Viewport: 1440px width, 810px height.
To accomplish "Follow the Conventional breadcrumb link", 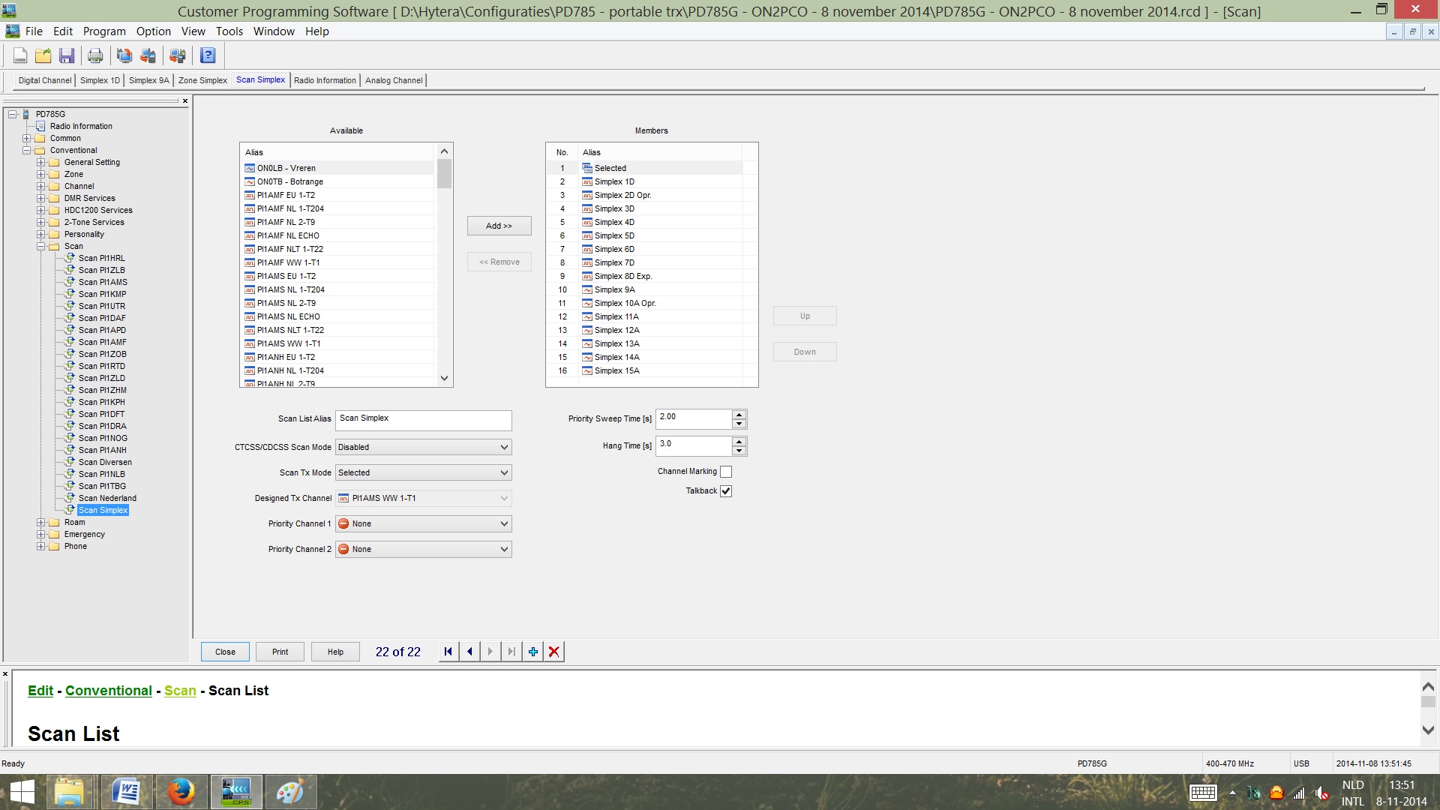I will (109, 691).
